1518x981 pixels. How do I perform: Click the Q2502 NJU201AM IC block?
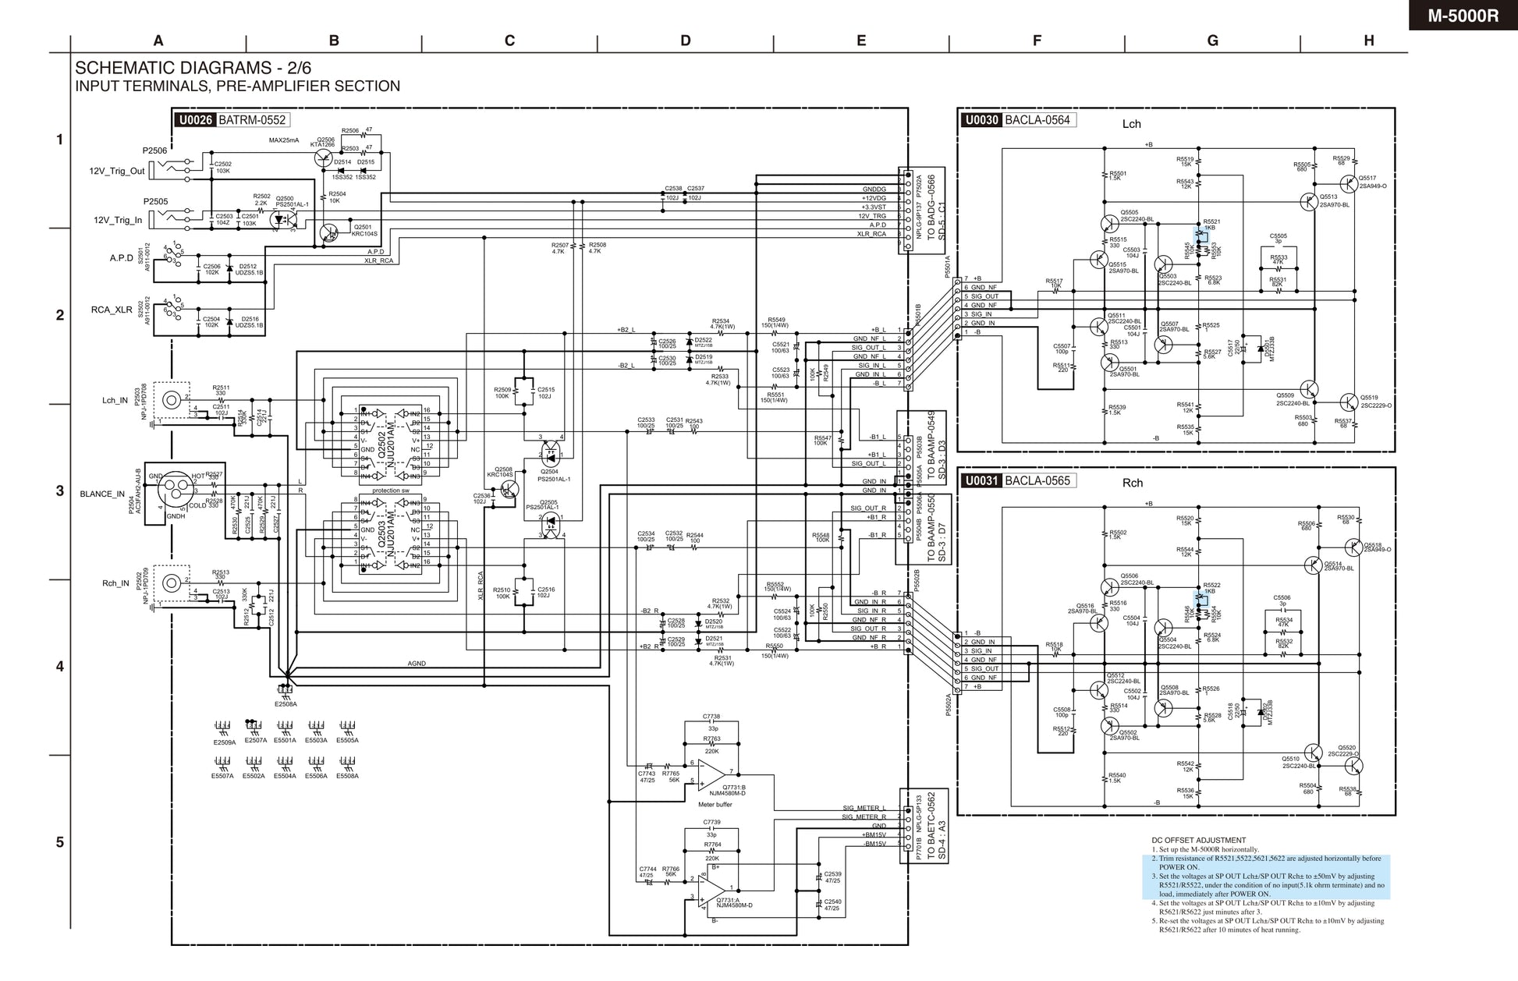[390, 443]
